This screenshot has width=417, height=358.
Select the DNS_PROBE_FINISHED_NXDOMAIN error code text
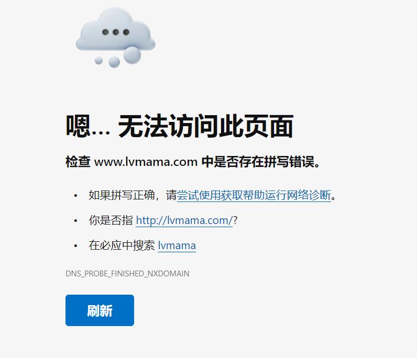[x=127, y=274]
